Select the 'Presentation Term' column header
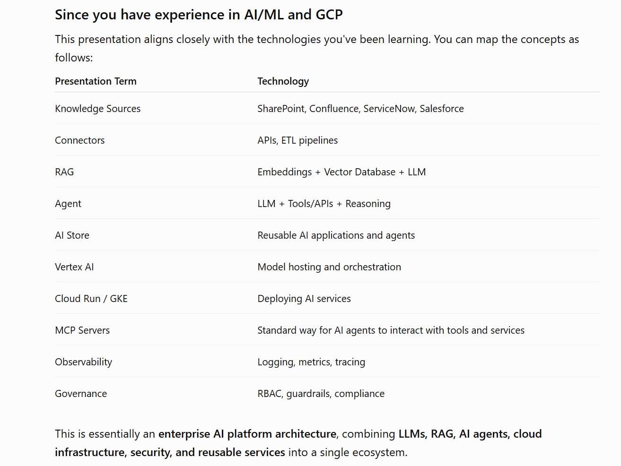 96,81
